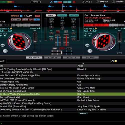
Task: Click search options magnifier icon
Action: (x=112, y=61)
